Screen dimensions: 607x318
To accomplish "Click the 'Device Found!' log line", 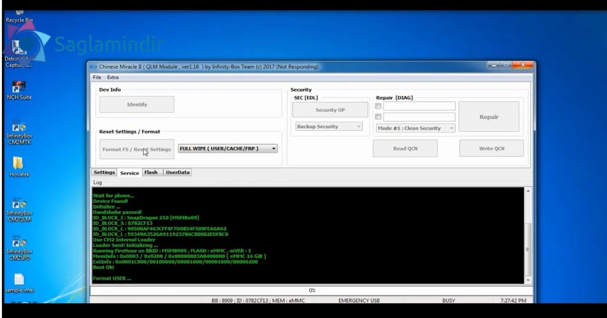I will (x=110, y=201).
